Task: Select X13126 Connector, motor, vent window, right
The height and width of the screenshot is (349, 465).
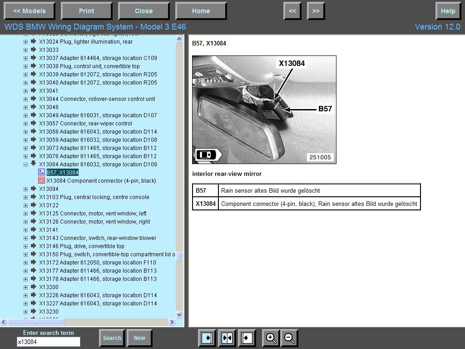Action: (x=94, y=221)
